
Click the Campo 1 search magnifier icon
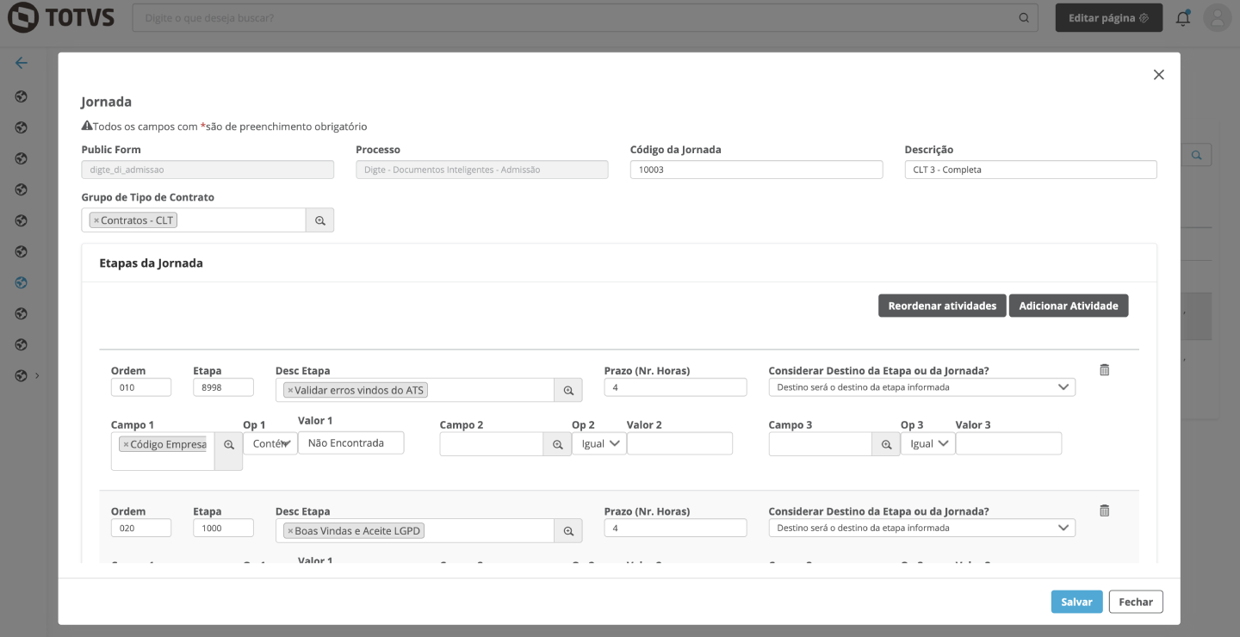coord(229,445)
